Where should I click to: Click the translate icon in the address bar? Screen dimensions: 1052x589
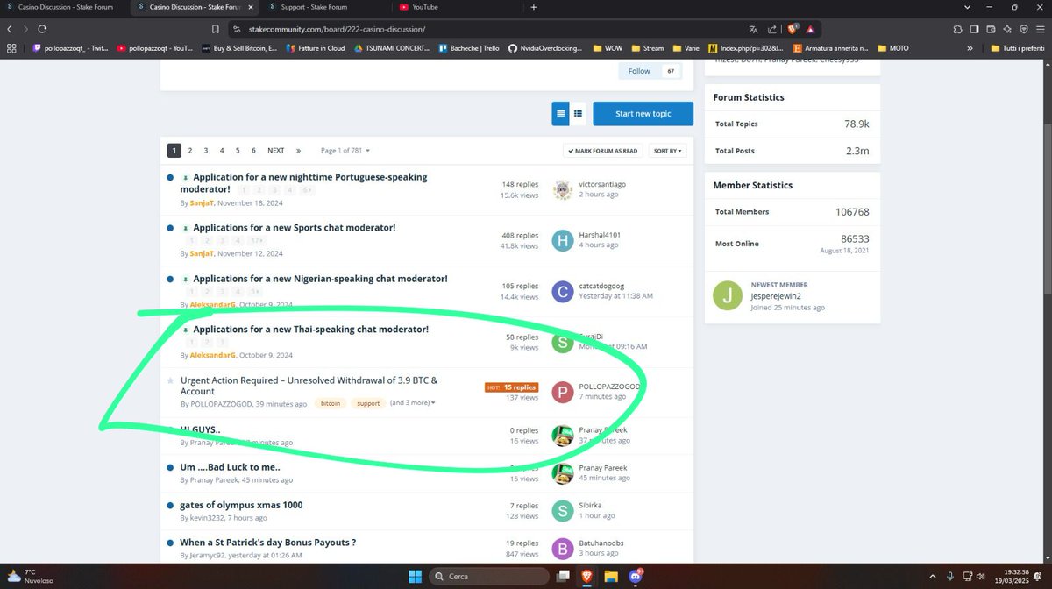click(754, 29)
